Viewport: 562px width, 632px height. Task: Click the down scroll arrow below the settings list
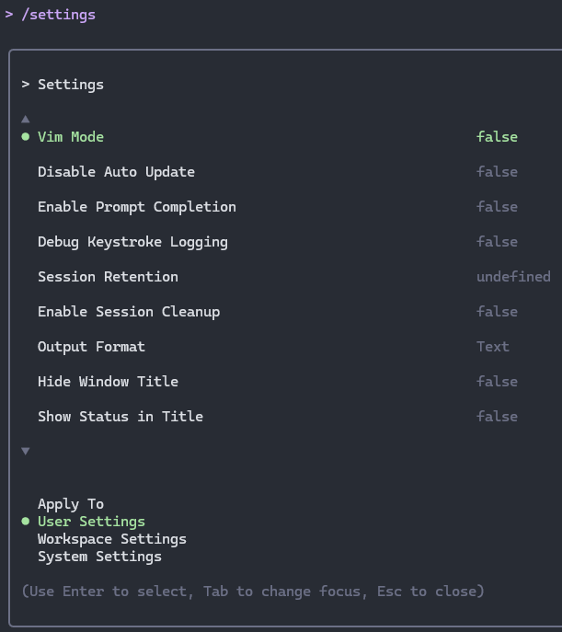(26, 451)
